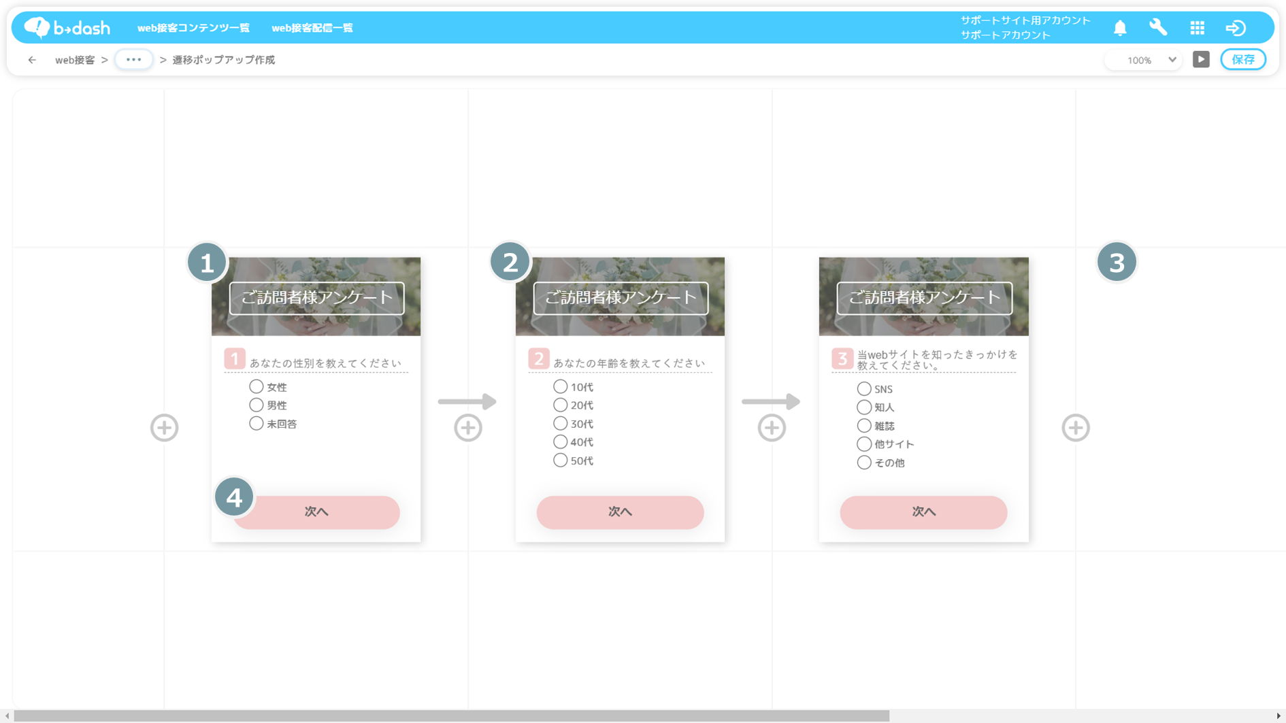Screen dimensions: 1286x723
Task: Select the その他 radio button
Action: pyautogui.click(x=864, y=462)
